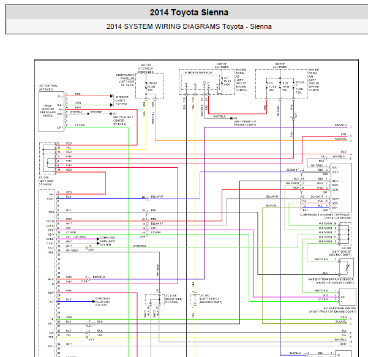Click the "INTEGRATION RELAY" label

198,73
